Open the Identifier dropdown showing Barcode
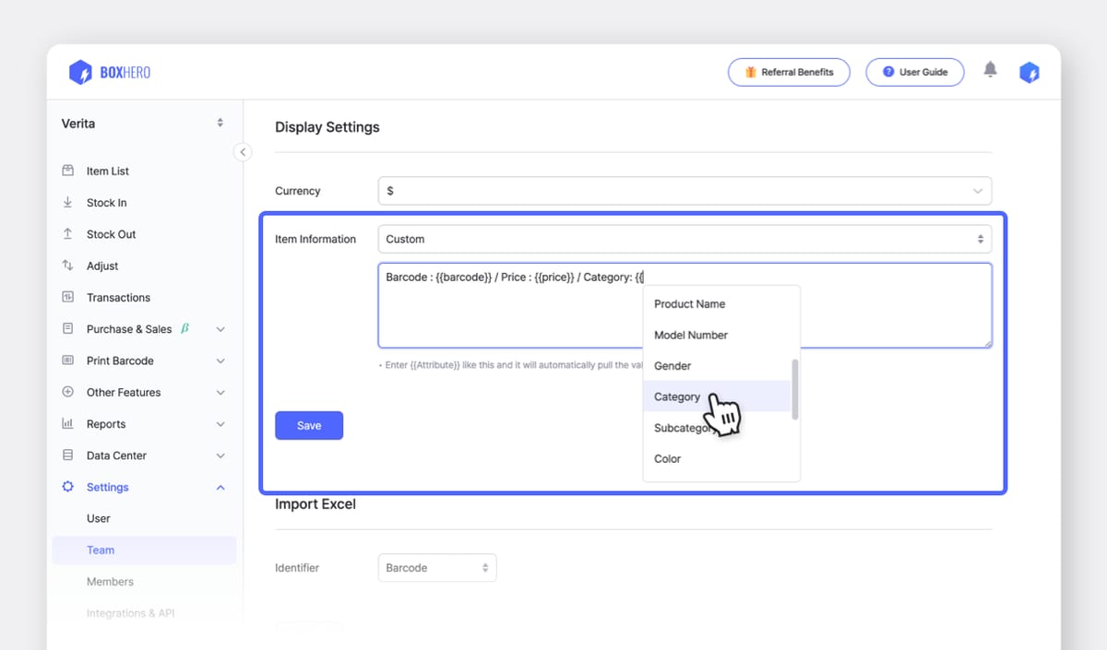The height and width of the screenshot is (650, 1107). [x=436, y=567]
